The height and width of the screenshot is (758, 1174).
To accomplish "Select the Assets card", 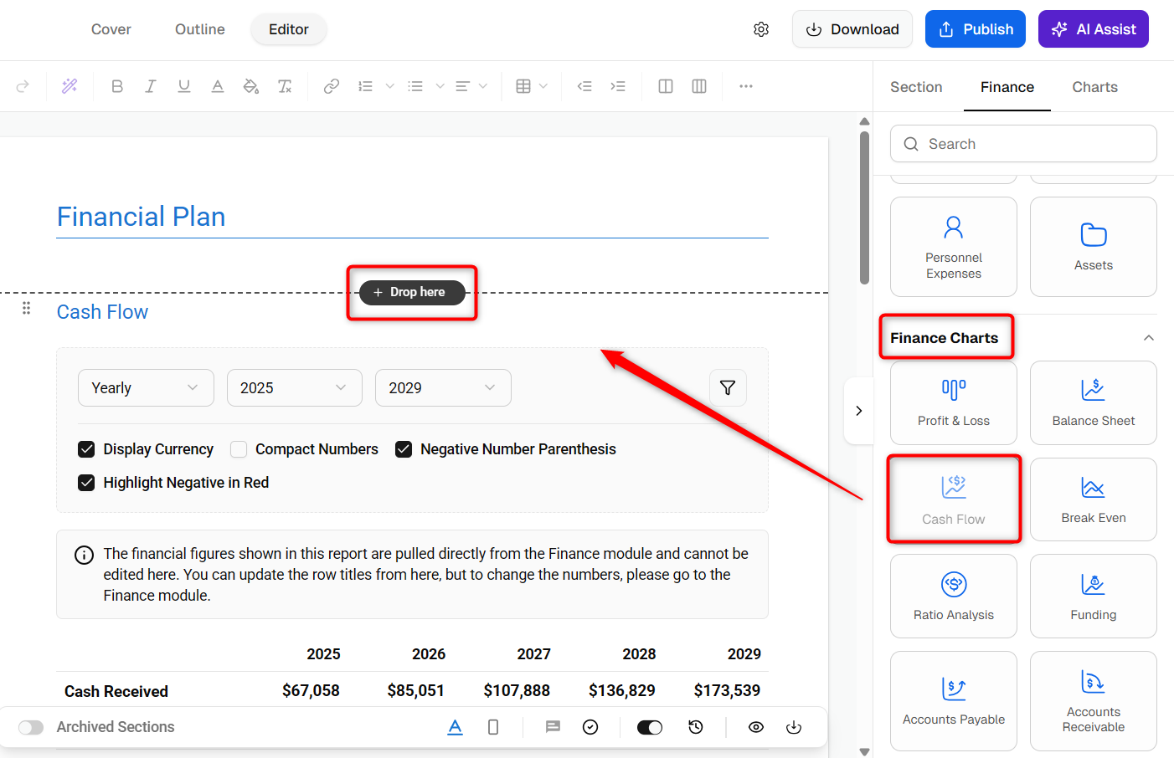I will coord(1094,247).
